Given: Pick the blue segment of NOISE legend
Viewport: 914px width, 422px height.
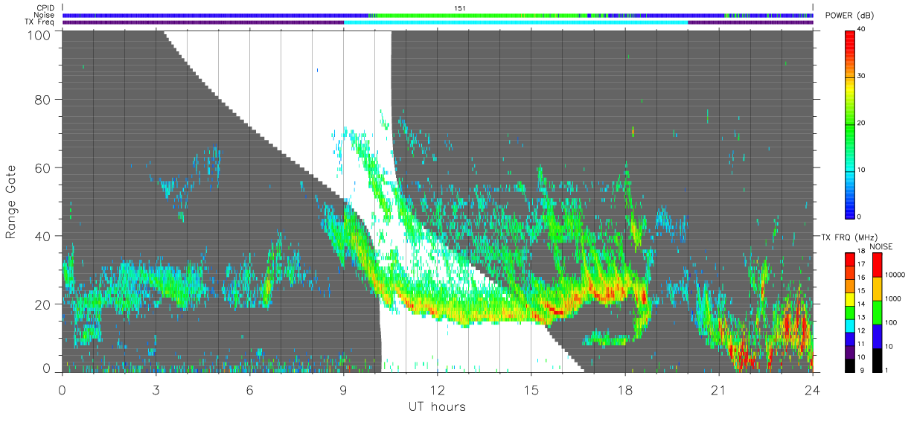Looking at the screenshot, I should [877, 336].
